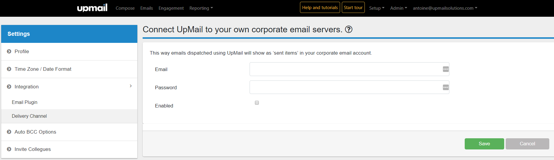This screenshot has height=160, width=554.
Task: Toggle the Enabled checkbox
Action: click(x=257, y=103)
